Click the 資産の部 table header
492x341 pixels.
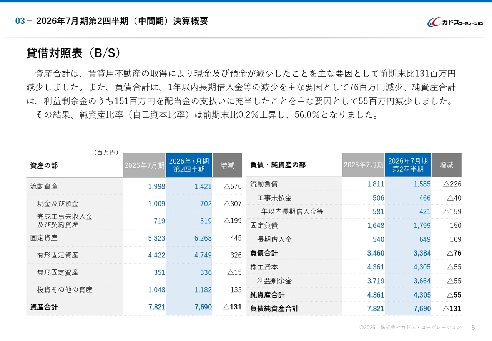[x=44, y=165]
